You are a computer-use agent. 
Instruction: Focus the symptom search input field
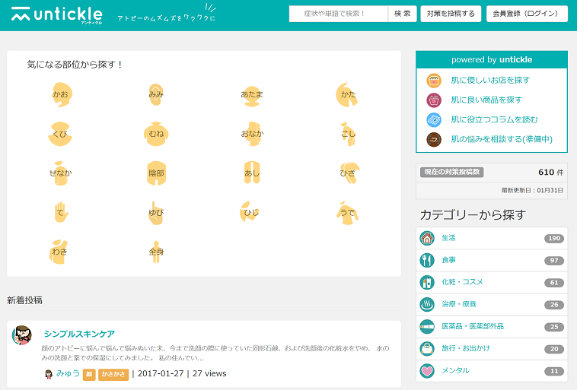point(339,14)
